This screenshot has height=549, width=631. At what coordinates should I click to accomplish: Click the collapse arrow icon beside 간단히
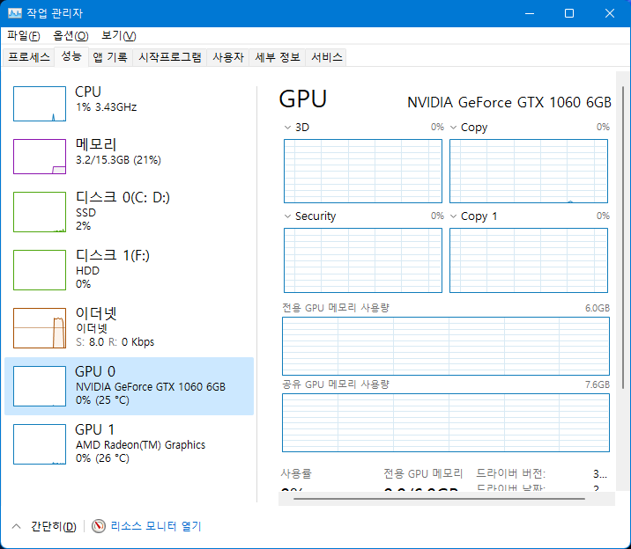[x=16, y=526]
